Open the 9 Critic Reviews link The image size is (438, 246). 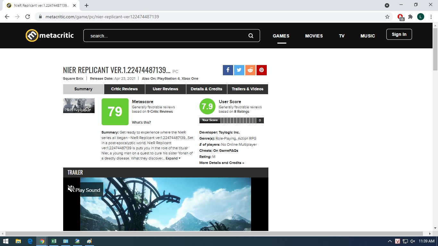pos(160,111)
